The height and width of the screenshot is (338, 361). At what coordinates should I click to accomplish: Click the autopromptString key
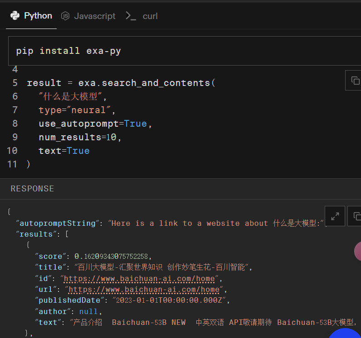click(58, 224)
